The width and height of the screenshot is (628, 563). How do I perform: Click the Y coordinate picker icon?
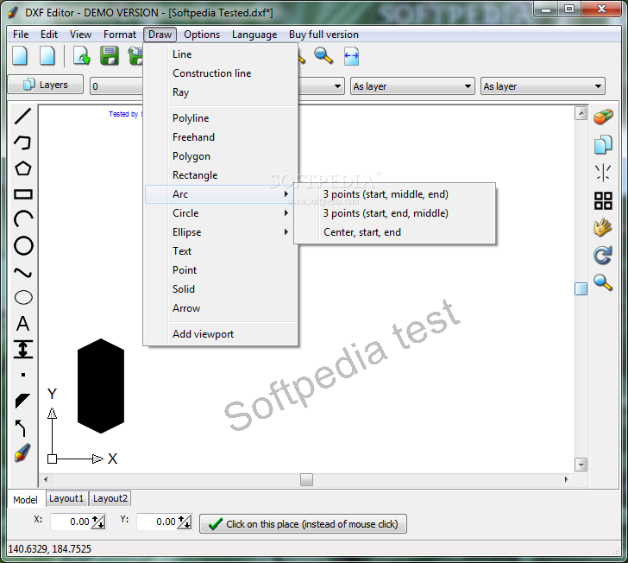tap(185, 522)
